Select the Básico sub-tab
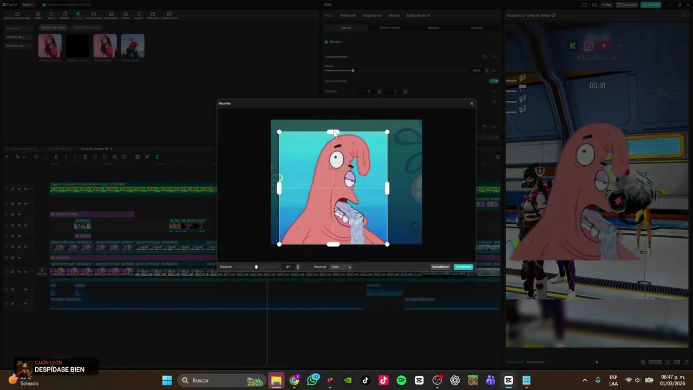 346,28
